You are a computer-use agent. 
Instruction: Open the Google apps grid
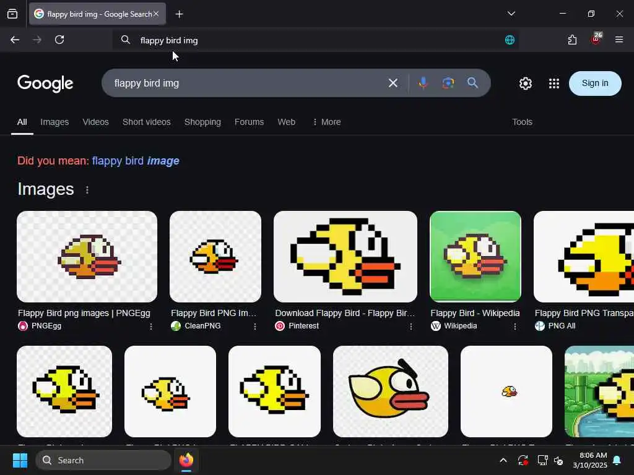[x=554, y=83]
